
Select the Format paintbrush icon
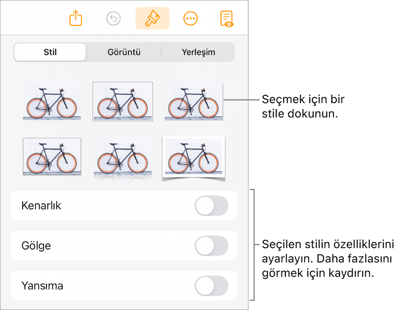click(x=152, y=18)
